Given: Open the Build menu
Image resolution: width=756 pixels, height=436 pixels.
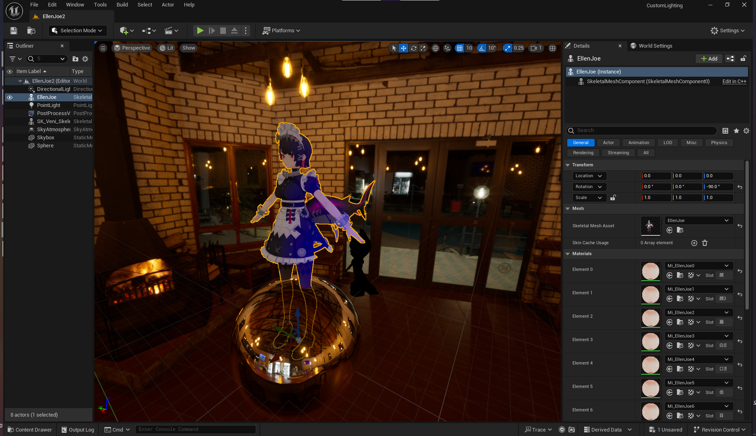Looking at the screenshot, I should [x=122, y=5].
